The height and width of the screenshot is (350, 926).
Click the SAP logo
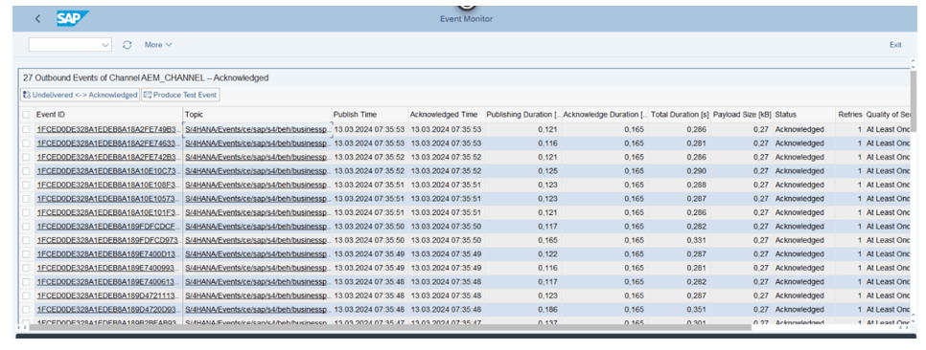click(72, 19)
